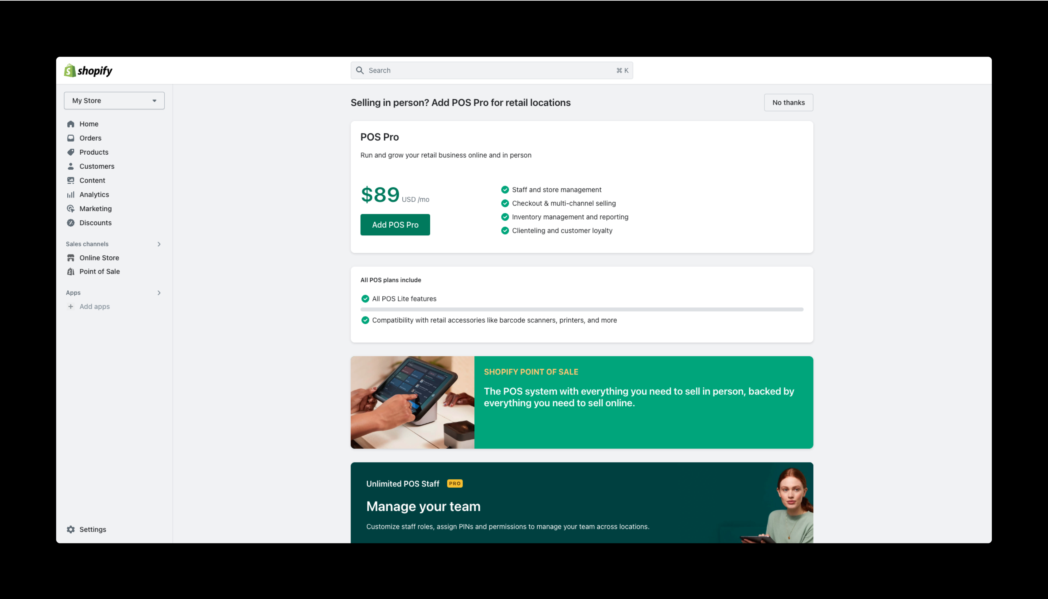Click the No thanks button
Image resolution: width=1048 pixels, height=599 pixels.
coord(788,102)
